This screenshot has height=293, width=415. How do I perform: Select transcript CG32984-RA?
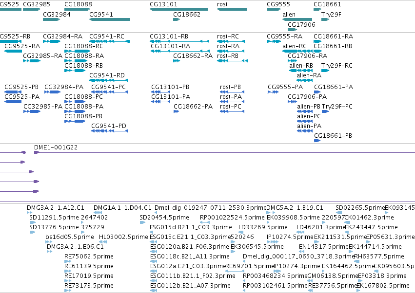pyautogui.click(x=52, y=41)
